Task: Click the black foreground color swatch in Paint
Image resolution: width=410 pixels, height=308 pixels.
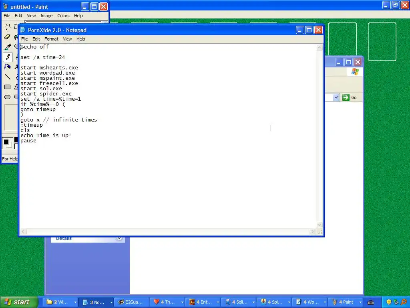Action: (x=6, y=142)
